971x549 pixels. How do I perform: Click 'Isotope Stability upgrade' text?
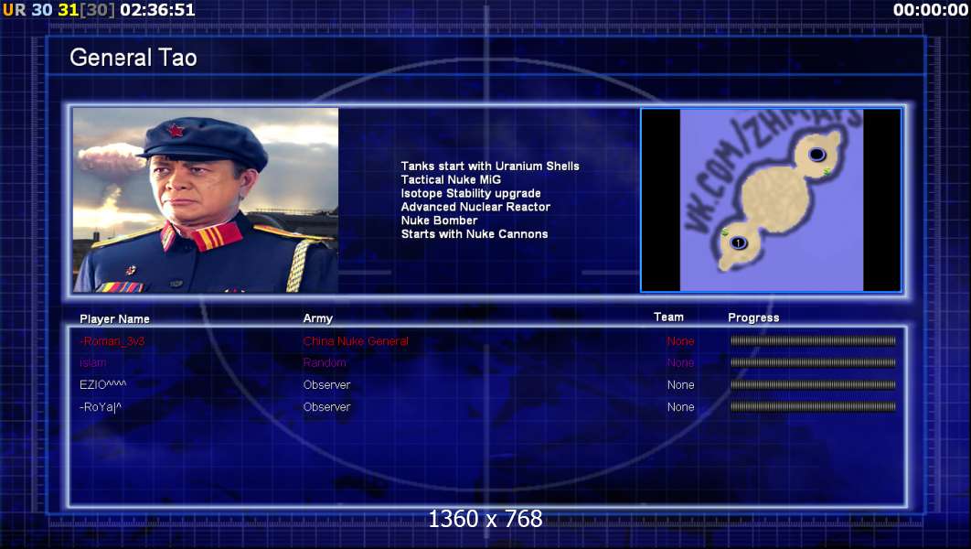[471, 193]
